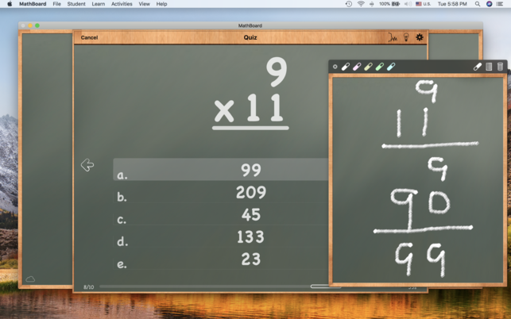This screenshot has height=319, width=511.
Task: Click the scratchboard panel layout icon
Action: point(489,67)
